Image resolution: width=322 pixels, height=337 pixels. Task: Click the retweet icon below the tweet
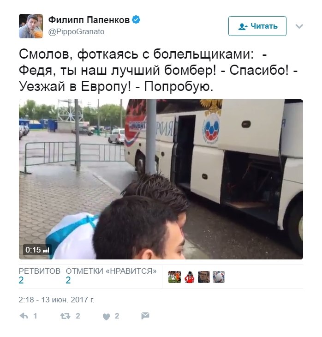65,316
